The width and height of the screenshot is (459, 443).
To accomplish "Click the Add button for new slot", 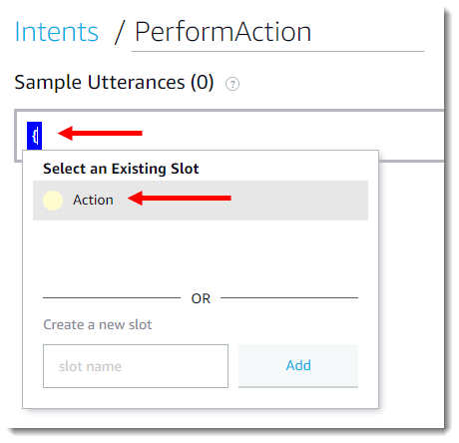I will click(x=298, y=365).
